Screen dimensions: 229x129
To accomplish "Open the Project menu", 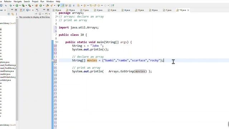I will pyautogui.click(x=35, y=1).
